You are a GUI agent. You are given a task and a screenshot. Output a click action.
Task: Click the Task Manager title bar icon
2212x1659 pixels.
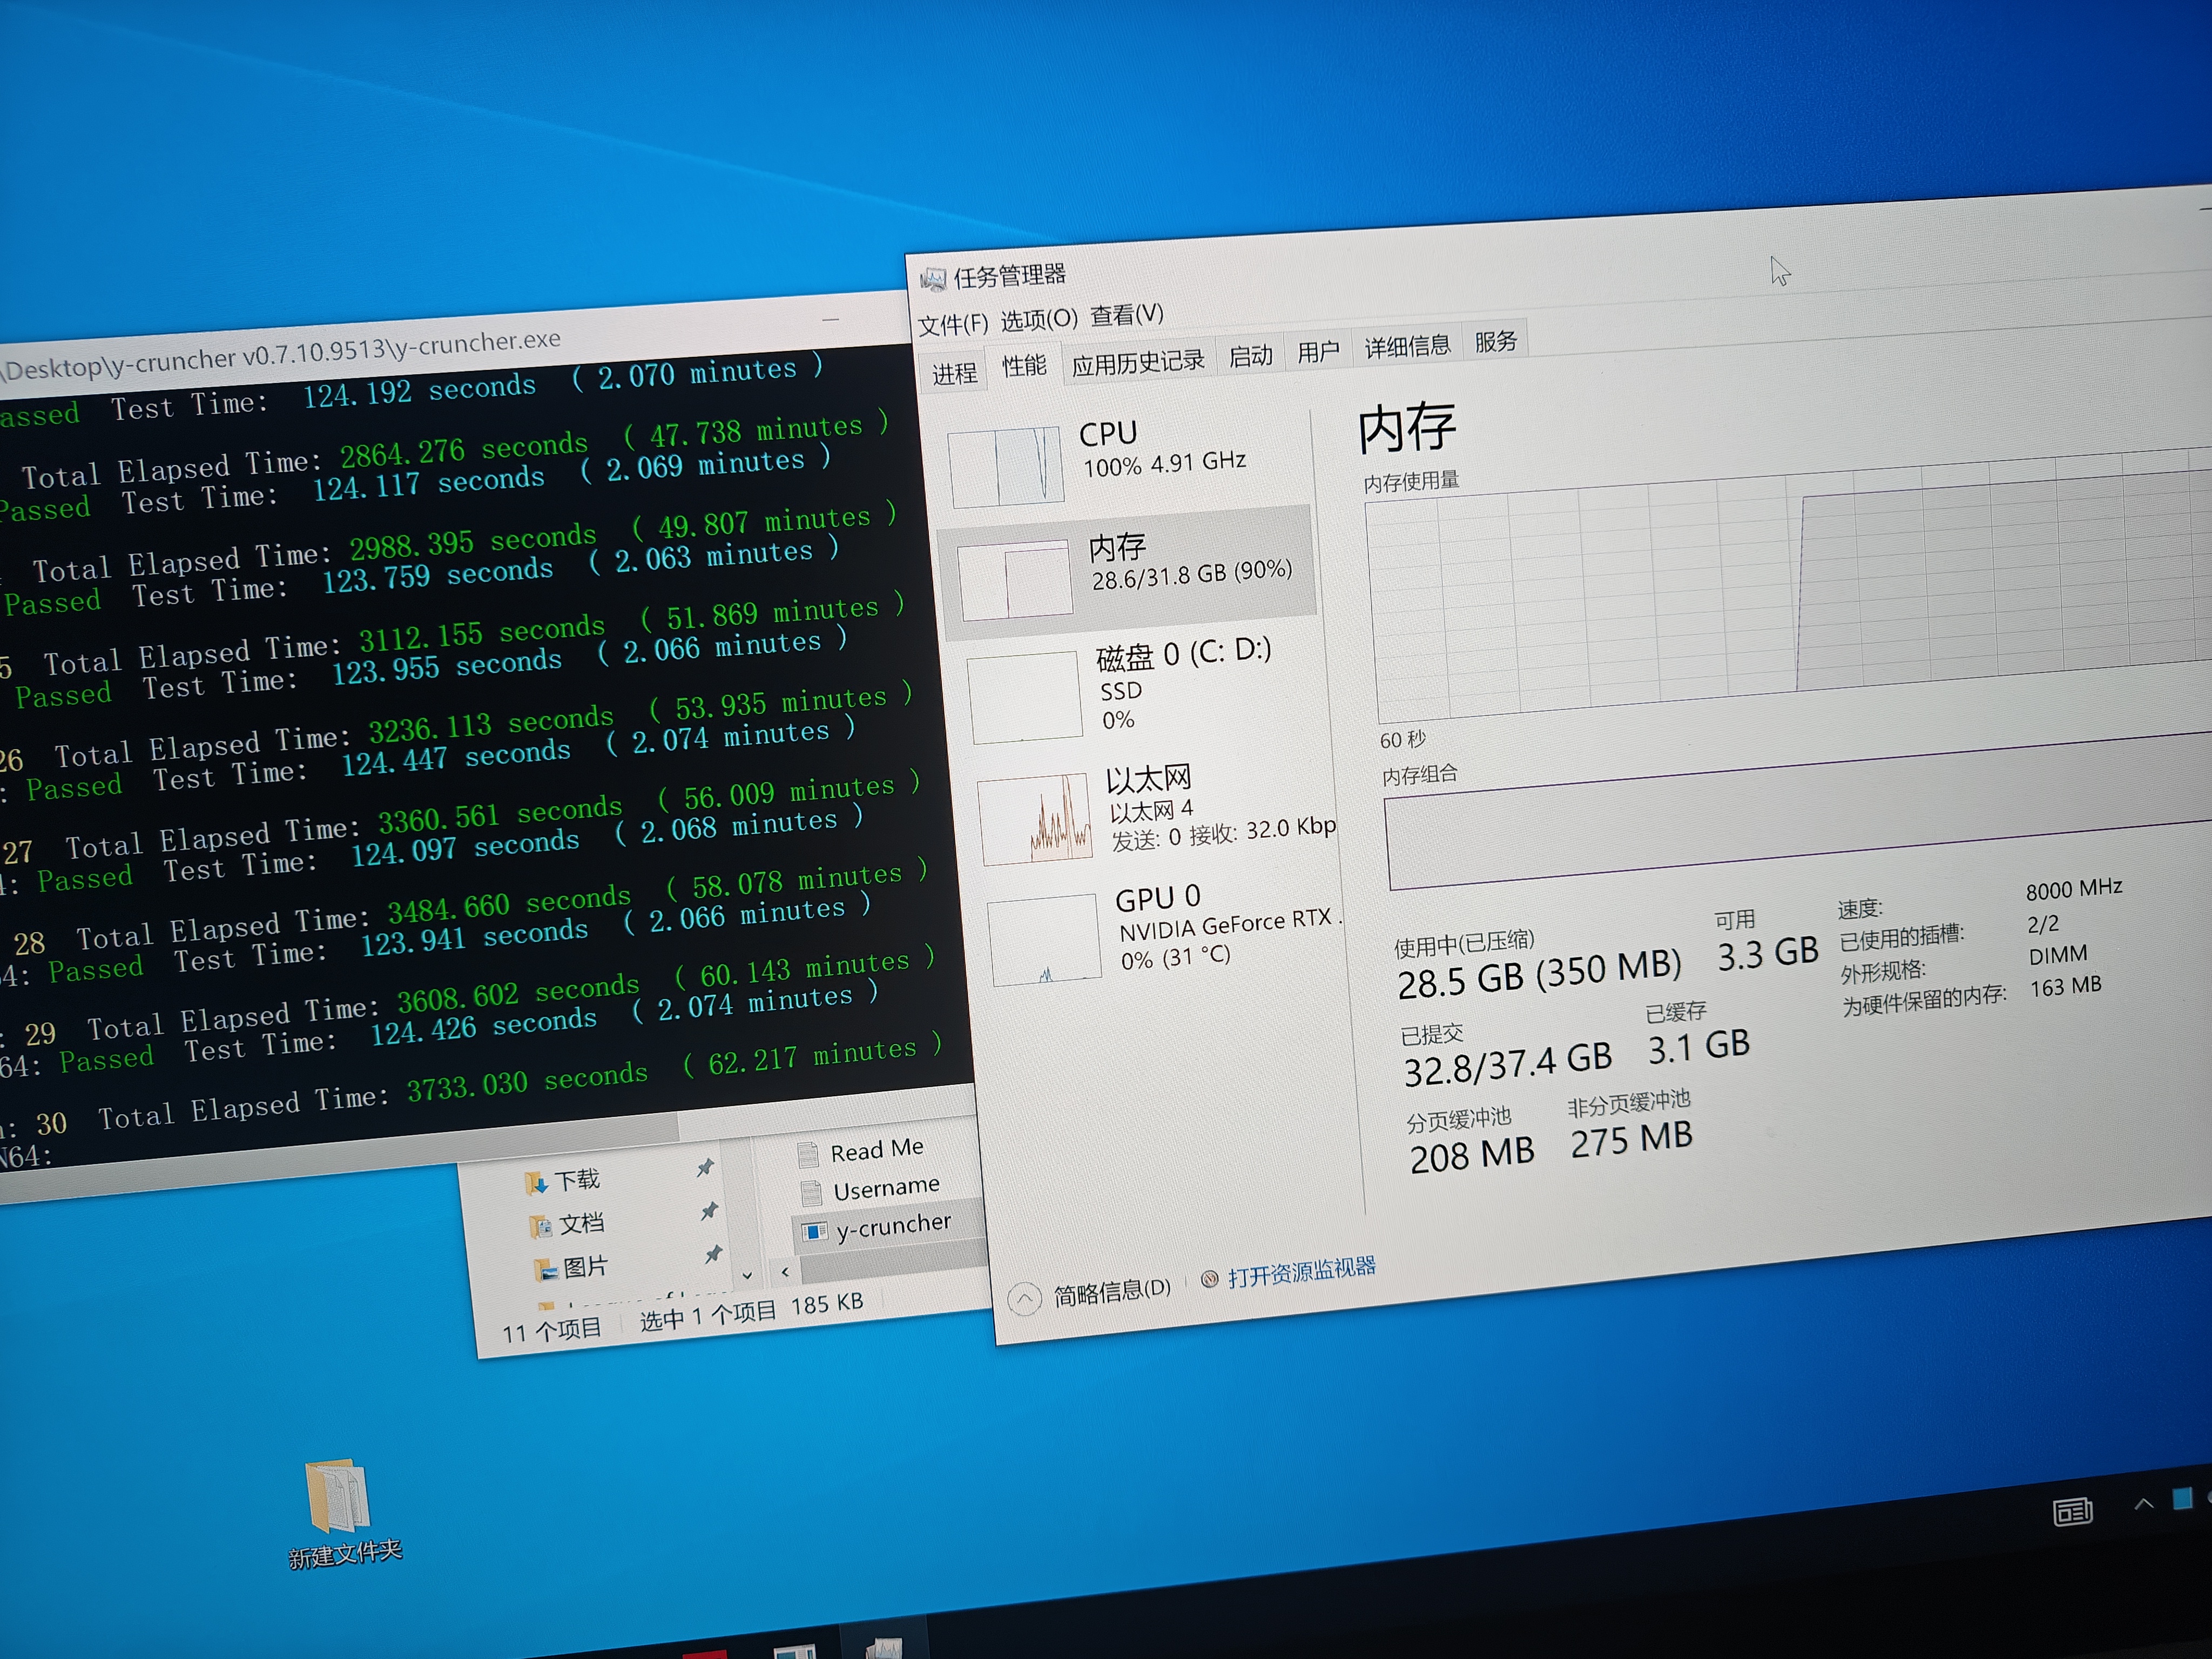pos(933,280)
